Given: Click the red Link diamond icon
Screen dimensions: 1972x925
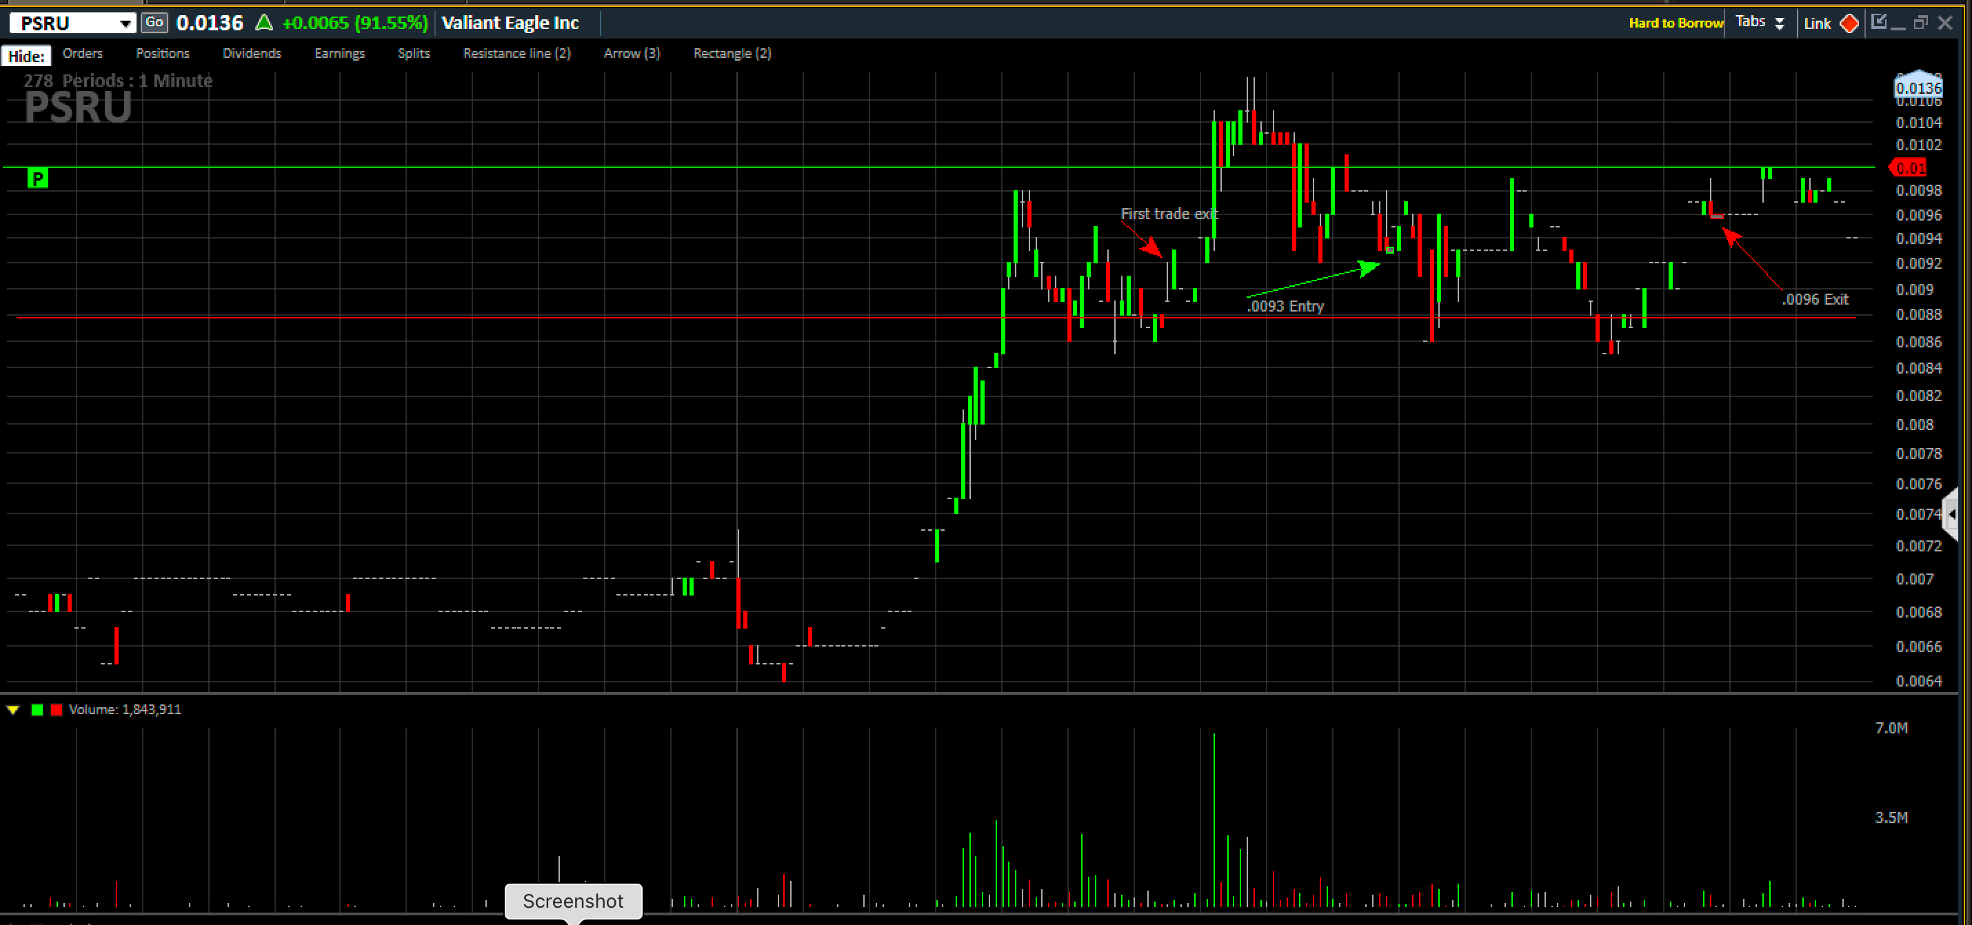Looking at the screenshot, I should click(x=1849, y=23).
